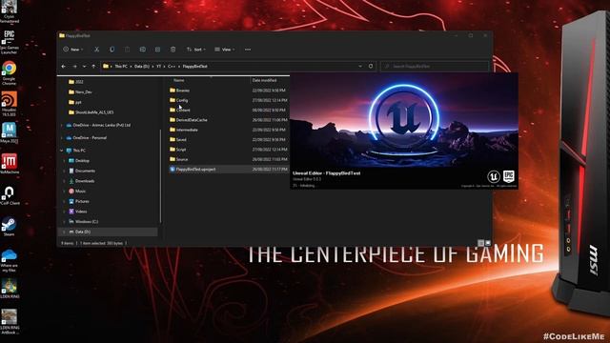The height and width of the screenshot is (343, 610).
Task: Expand OneDrive - Arimac Lanka node
Action: point(62,125)
